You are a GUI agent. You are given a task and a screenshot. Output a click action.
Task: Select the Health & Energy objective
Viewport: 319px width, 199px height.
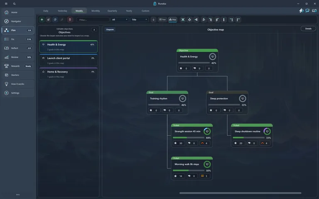(69, 46)
